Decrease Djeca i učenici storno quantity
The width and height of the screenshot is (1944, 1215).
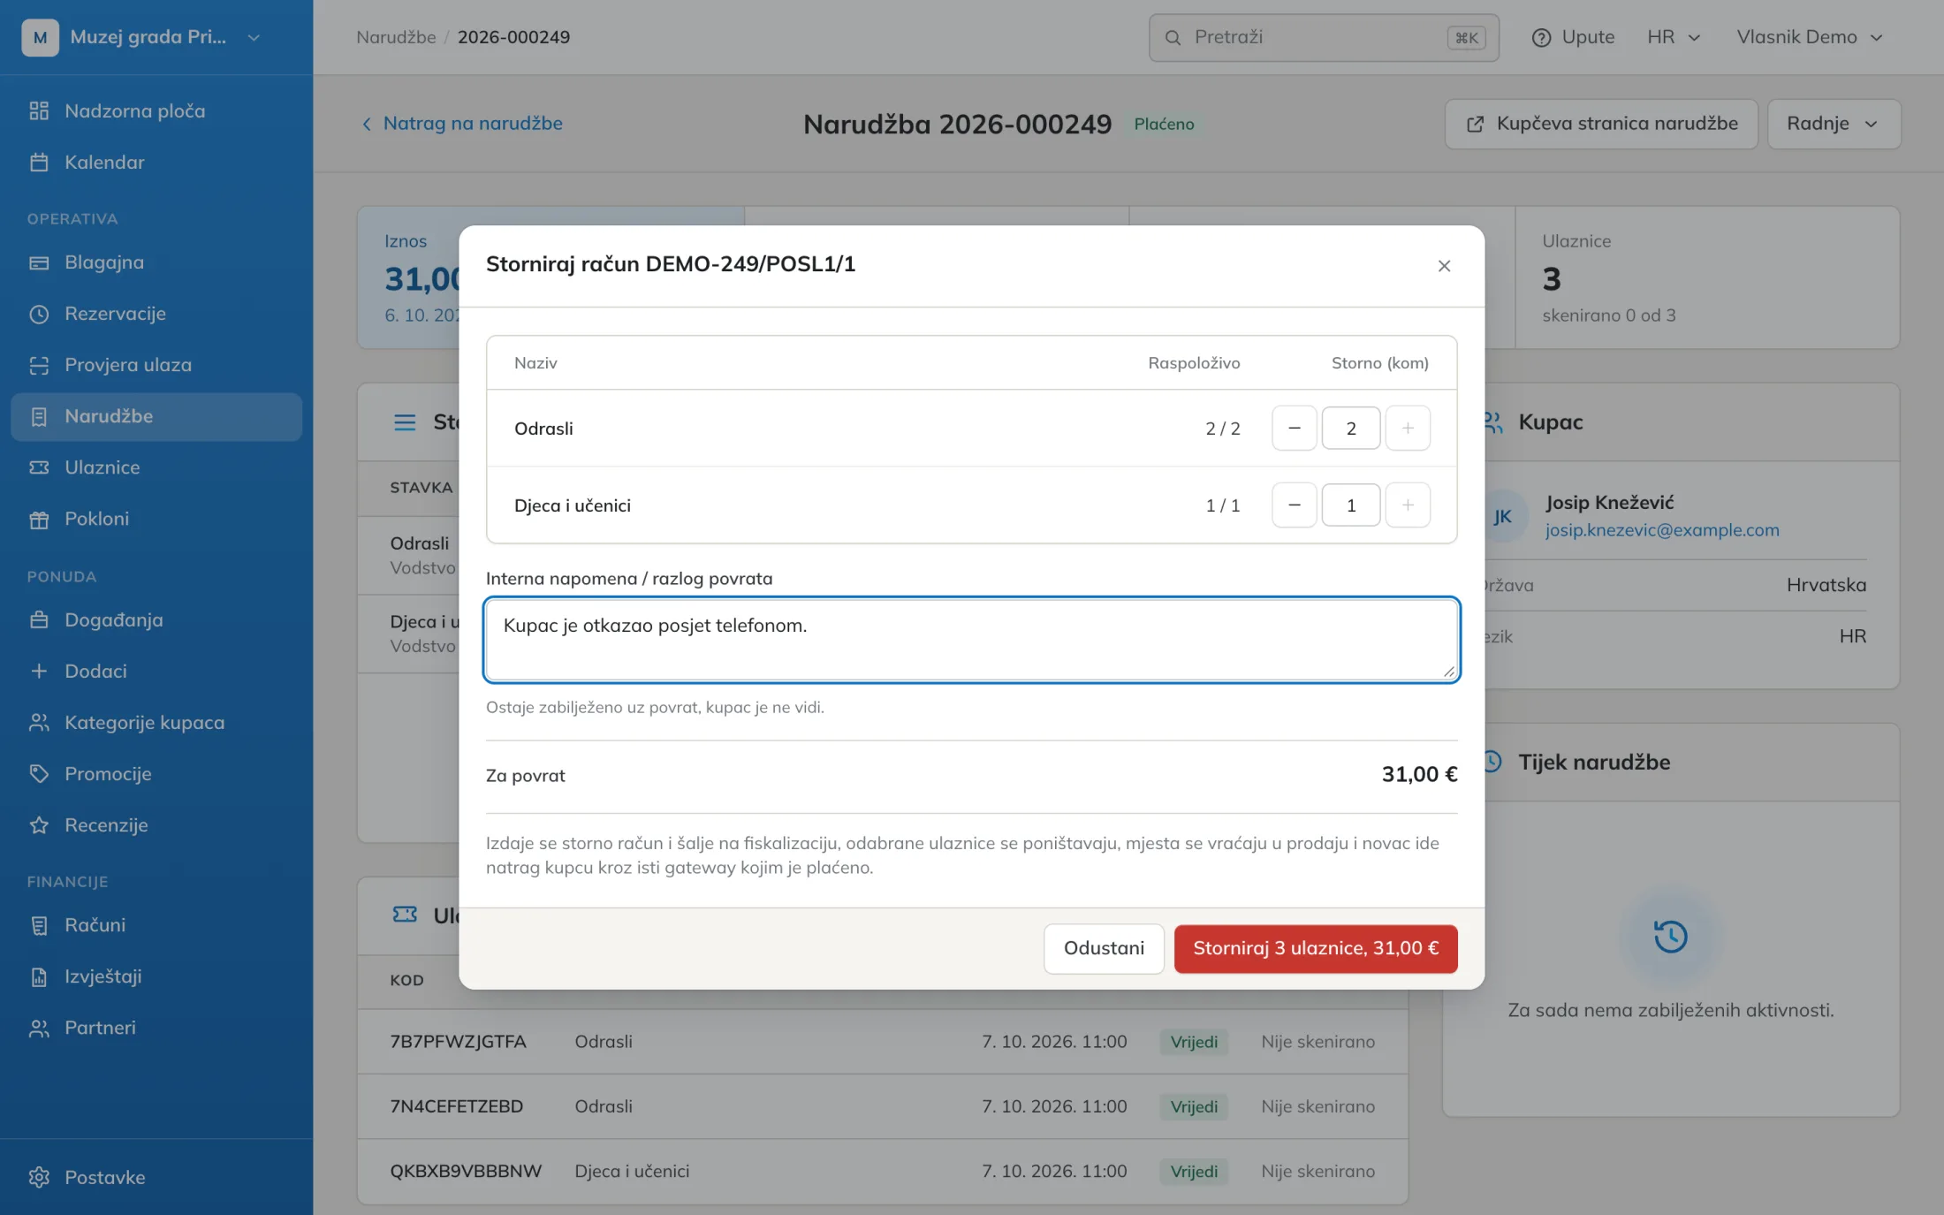click(x=1294, y=505)
